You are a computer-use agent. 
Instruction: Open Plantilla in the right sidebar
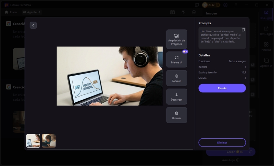pyautogui.click(x=266, y=47)
